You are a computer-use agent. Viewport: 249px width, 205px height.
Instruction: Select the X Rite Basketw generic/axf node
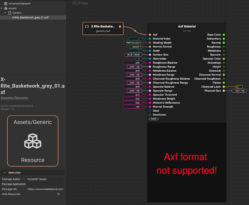pyautogui.click(x=103, y=29)
